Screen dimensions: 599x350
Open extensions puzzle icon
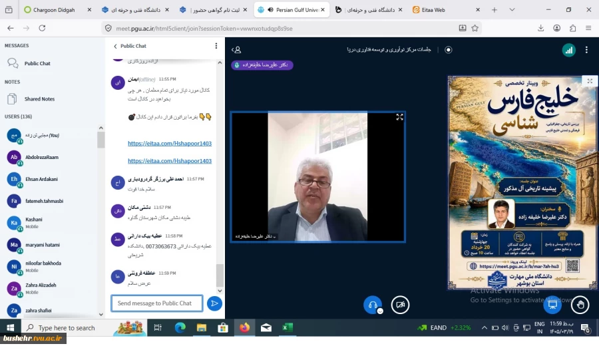click(572, 28)
